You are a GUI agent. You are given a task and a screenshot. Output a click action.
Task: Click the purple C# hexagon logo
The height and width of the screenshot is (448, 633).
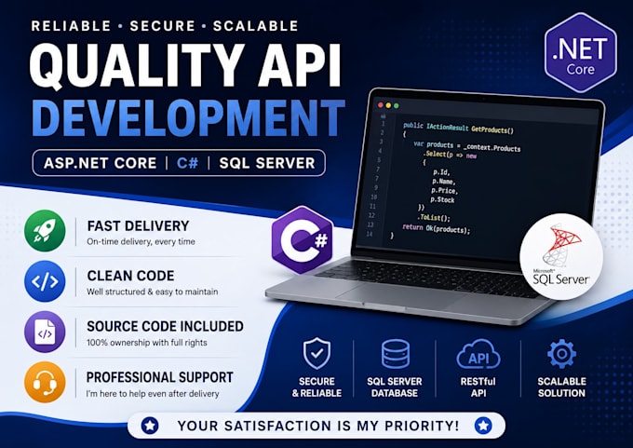(303, 240)
